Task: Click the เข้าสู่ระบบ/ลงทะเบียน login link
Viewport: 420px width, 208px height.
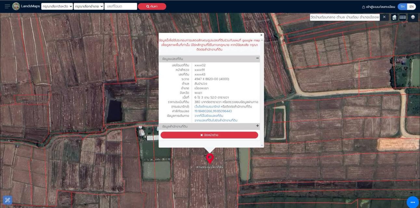Action: (x=378, y=6)
